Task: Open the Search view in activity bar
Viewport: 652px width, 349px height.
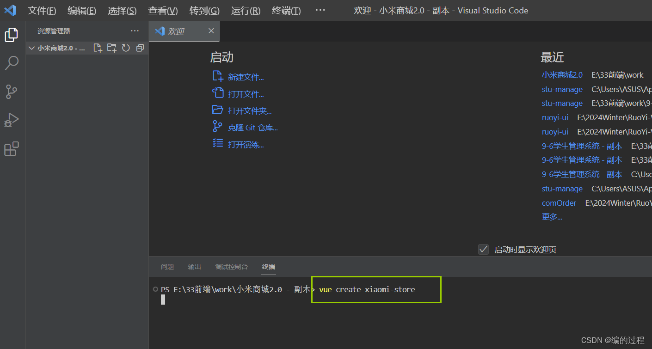Action: point(12,63)
